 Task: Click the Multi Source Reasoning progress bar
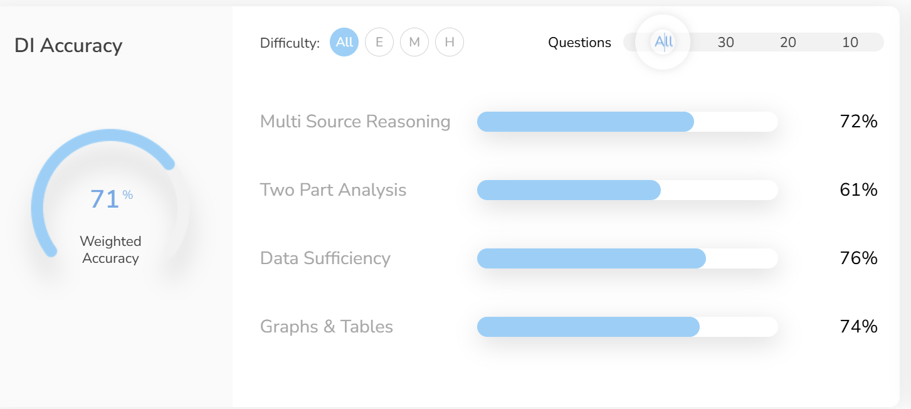[627, 122]
